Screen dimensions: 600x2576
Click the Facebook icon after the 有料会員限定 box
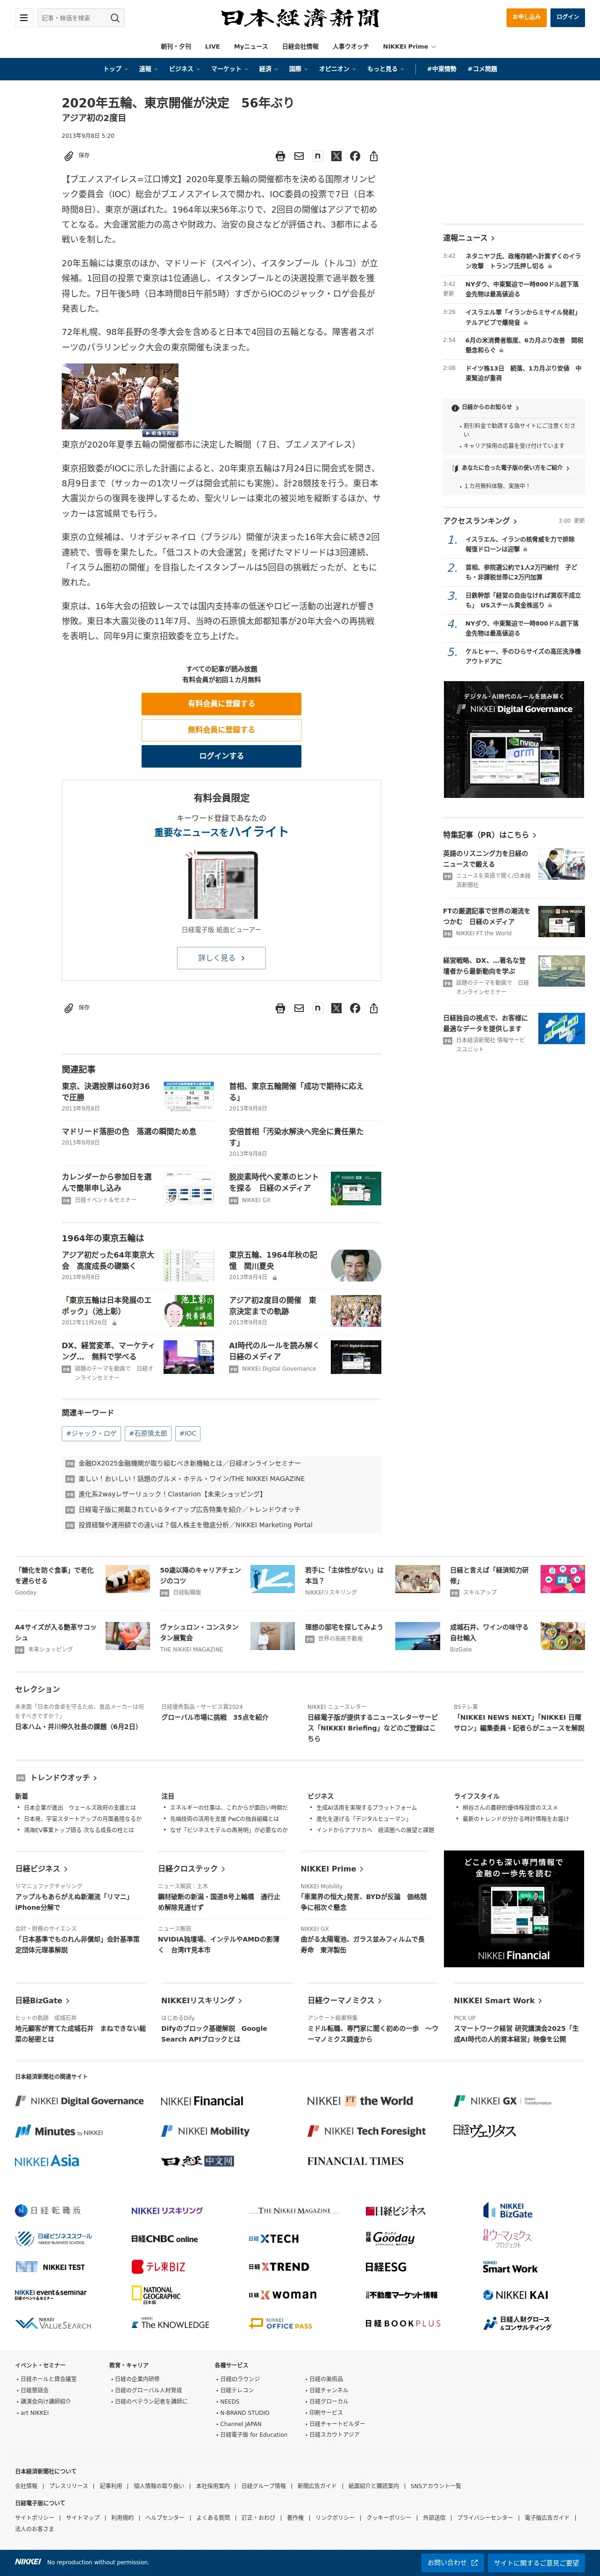pyautogui.click(x=355, y=1008)
